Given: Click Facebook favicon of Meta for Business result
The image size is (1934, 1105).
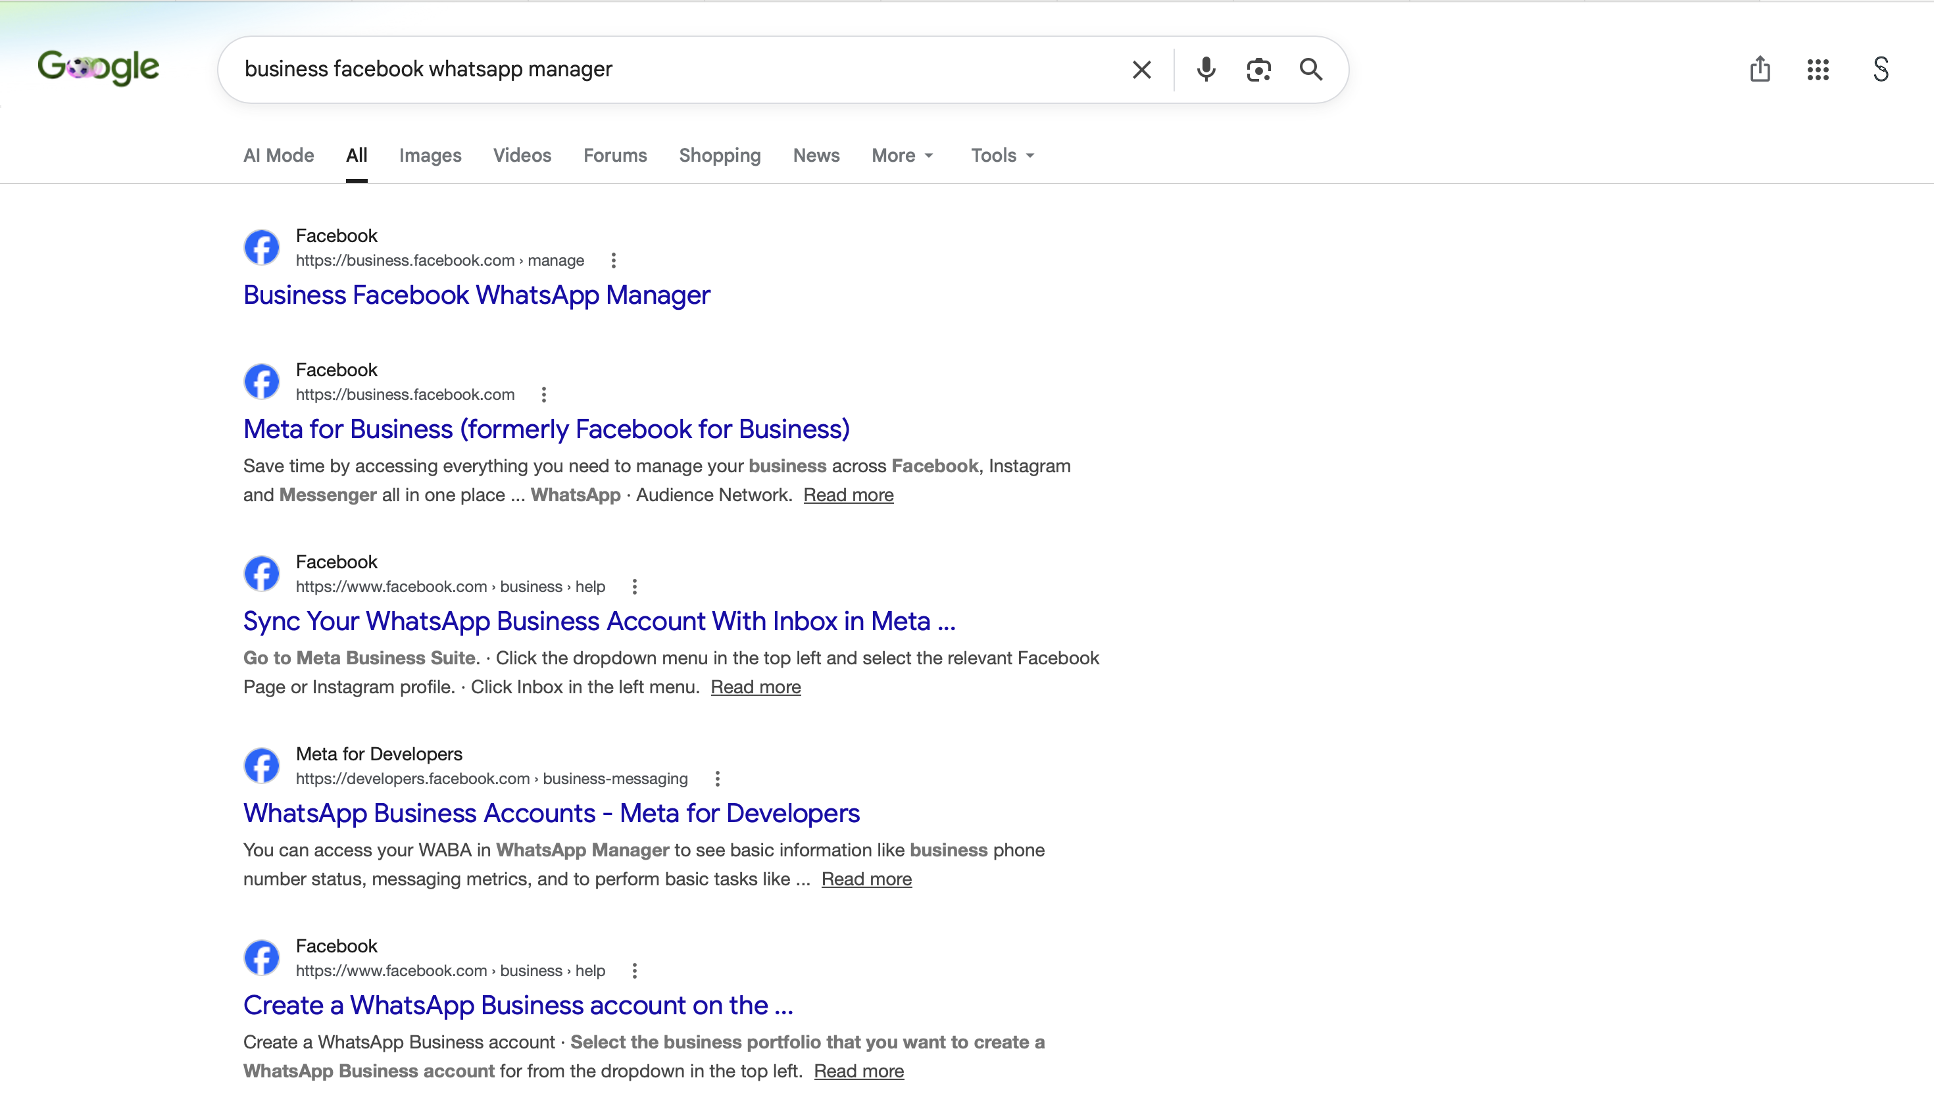Looking at the screenshot, I should coord(262,381).
